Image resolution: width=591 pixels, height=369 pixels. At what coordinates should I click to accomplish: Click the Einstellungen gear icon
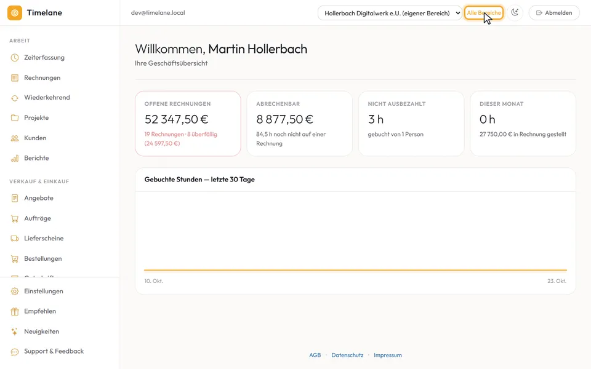tap(15, 292)
